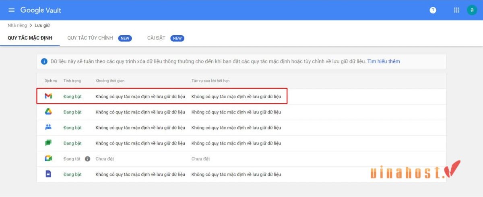Follow the Tìm hiểu thêm link
Image resolution: width=483 pixels, height=197 pixels.
384,61
